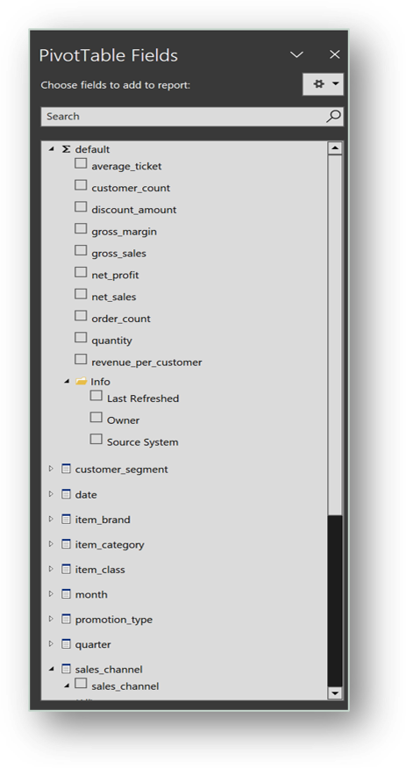Click the sales_channel table icon

pyautogui.click(x=66, y=669)
